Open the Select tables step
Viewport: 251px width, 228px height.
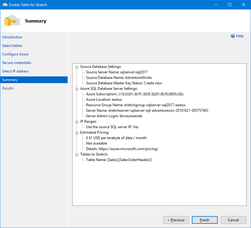click(12, 46)
